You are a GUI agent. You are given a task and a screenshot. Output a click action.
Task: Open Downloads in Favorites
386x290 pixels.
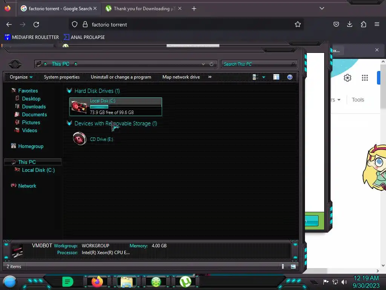point(34,106)
